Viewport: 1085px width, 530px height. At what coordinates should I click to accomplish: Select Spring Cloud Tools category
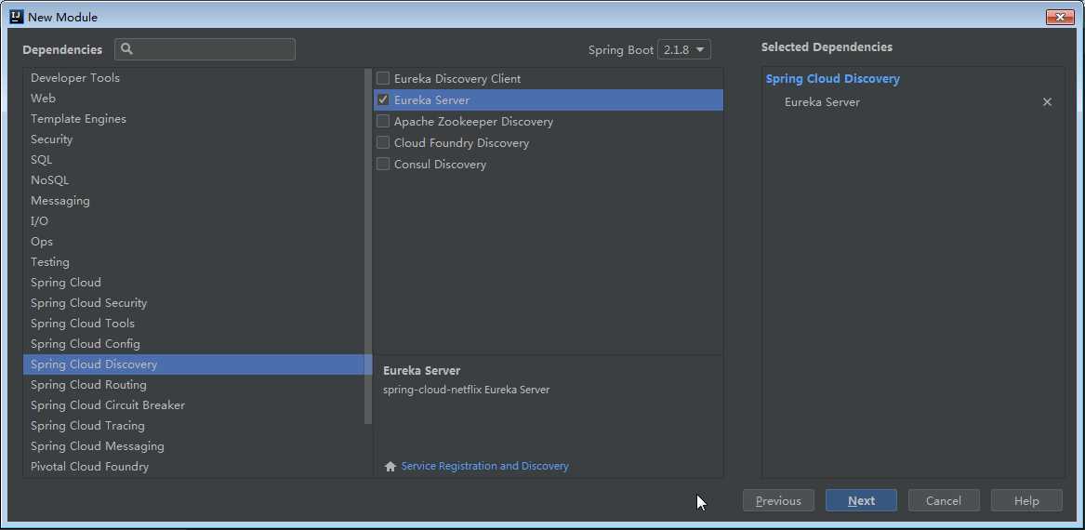tap(193, 324)
